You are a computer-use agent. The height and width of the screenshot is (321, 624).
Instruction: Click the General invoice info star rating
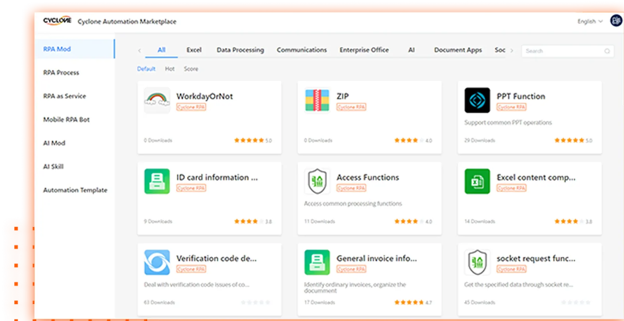pos(409,302)
